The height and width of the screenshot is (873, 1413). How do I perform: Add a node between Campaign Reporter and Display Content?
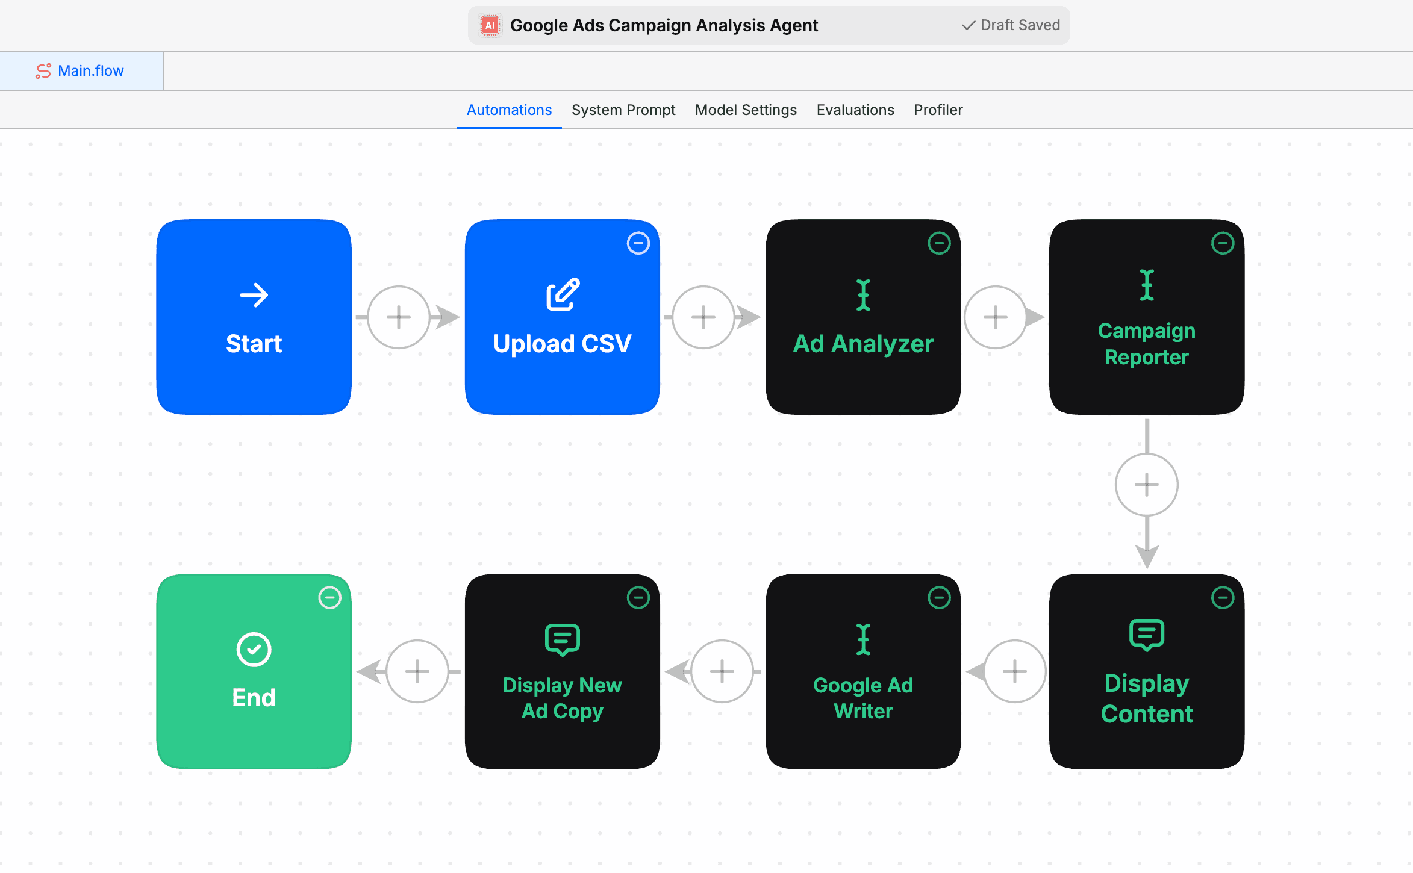pos(1146,484)
